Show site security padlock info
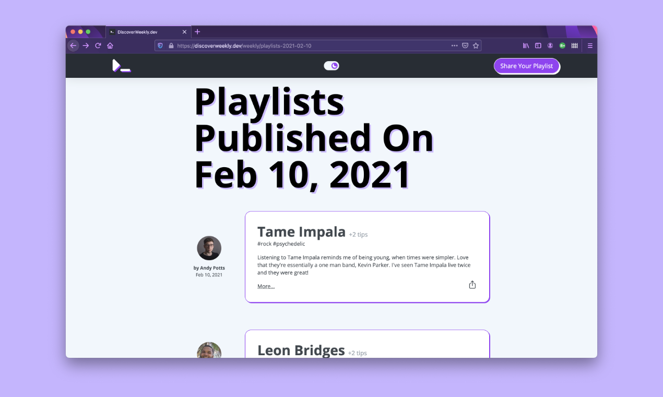Viewport: 663px width, 397px height. [171, 45]
